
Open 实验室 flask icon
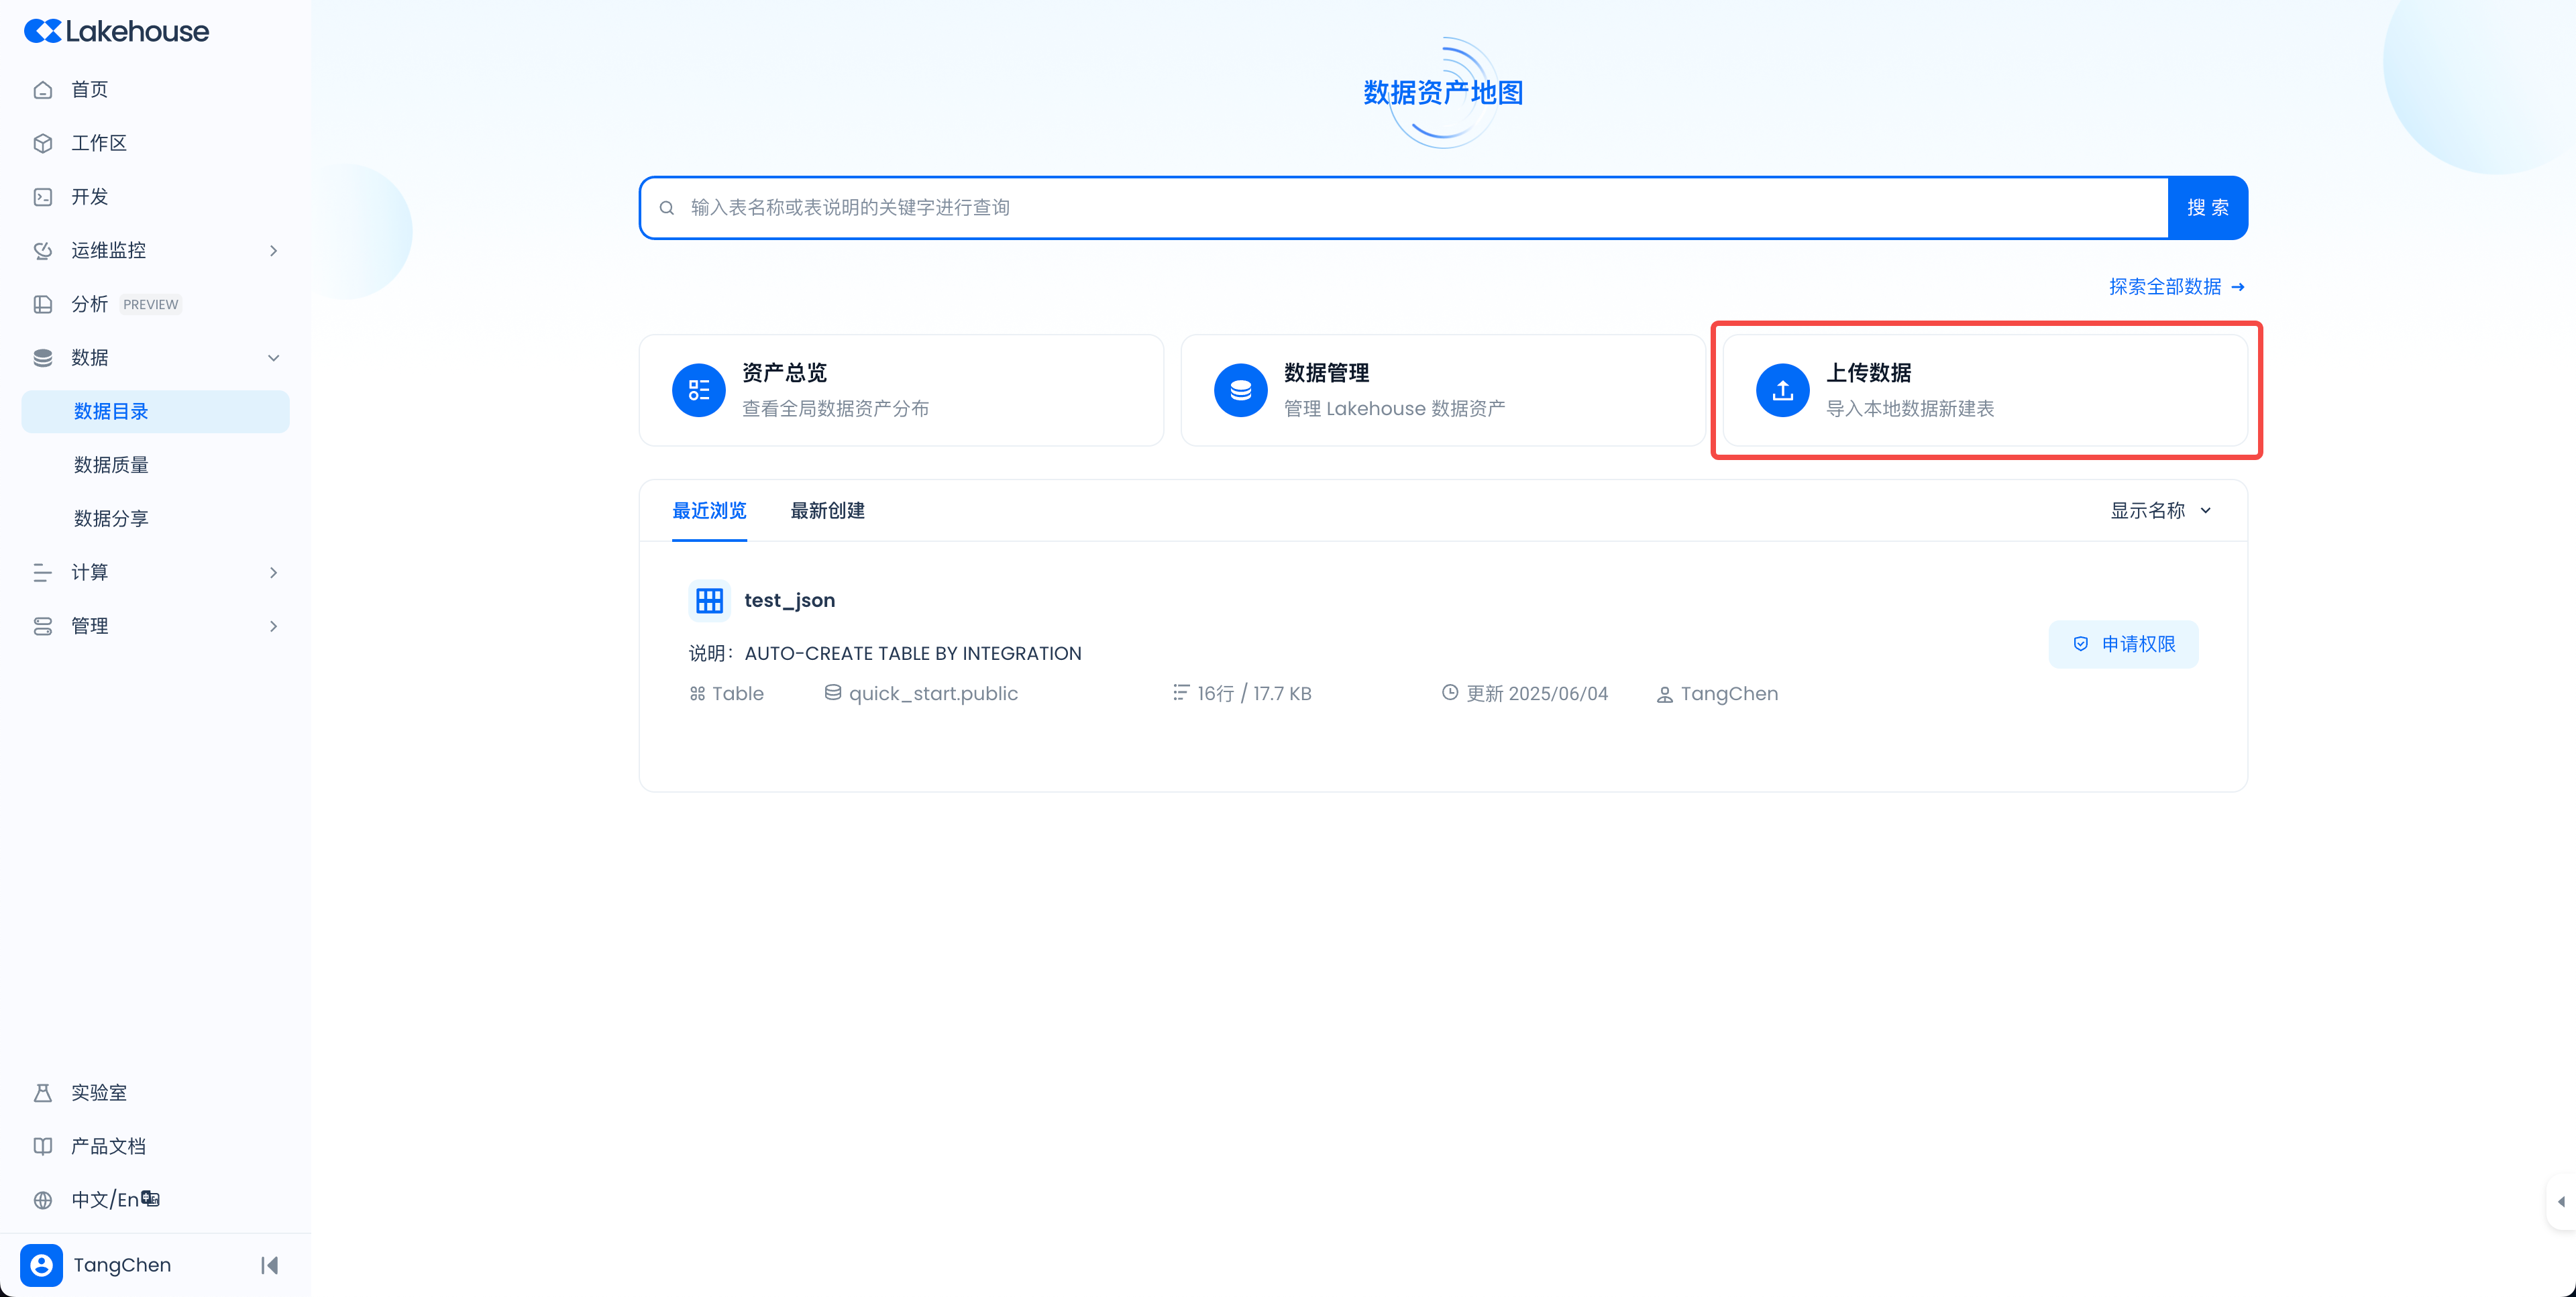[x=43, y=1093]
